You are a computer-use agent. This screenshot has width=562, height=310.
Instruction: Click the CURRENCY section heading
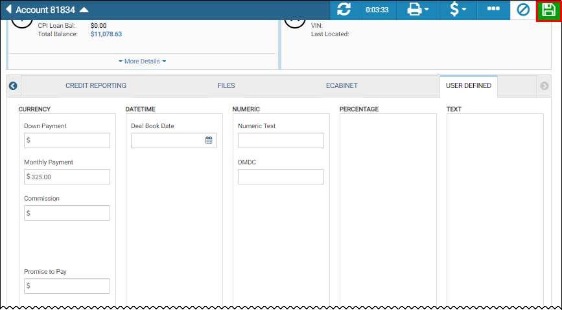point(34,109)
